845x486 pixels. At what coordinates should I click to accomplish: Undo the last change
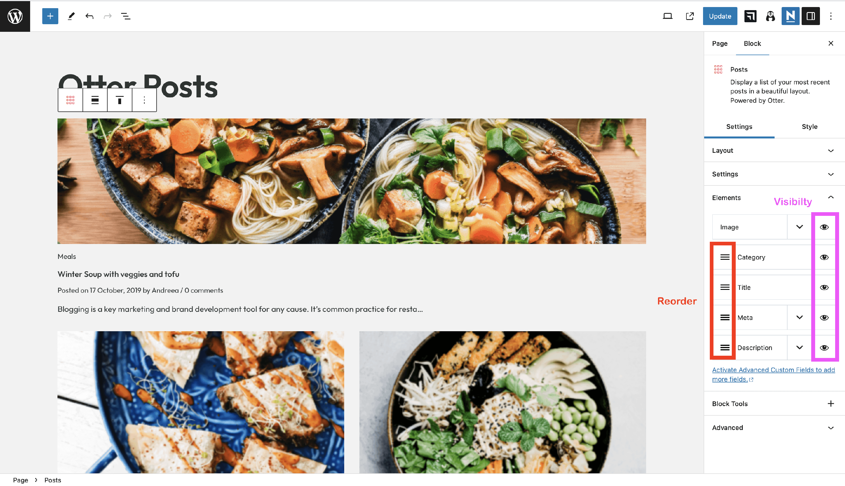click(89, 16)
